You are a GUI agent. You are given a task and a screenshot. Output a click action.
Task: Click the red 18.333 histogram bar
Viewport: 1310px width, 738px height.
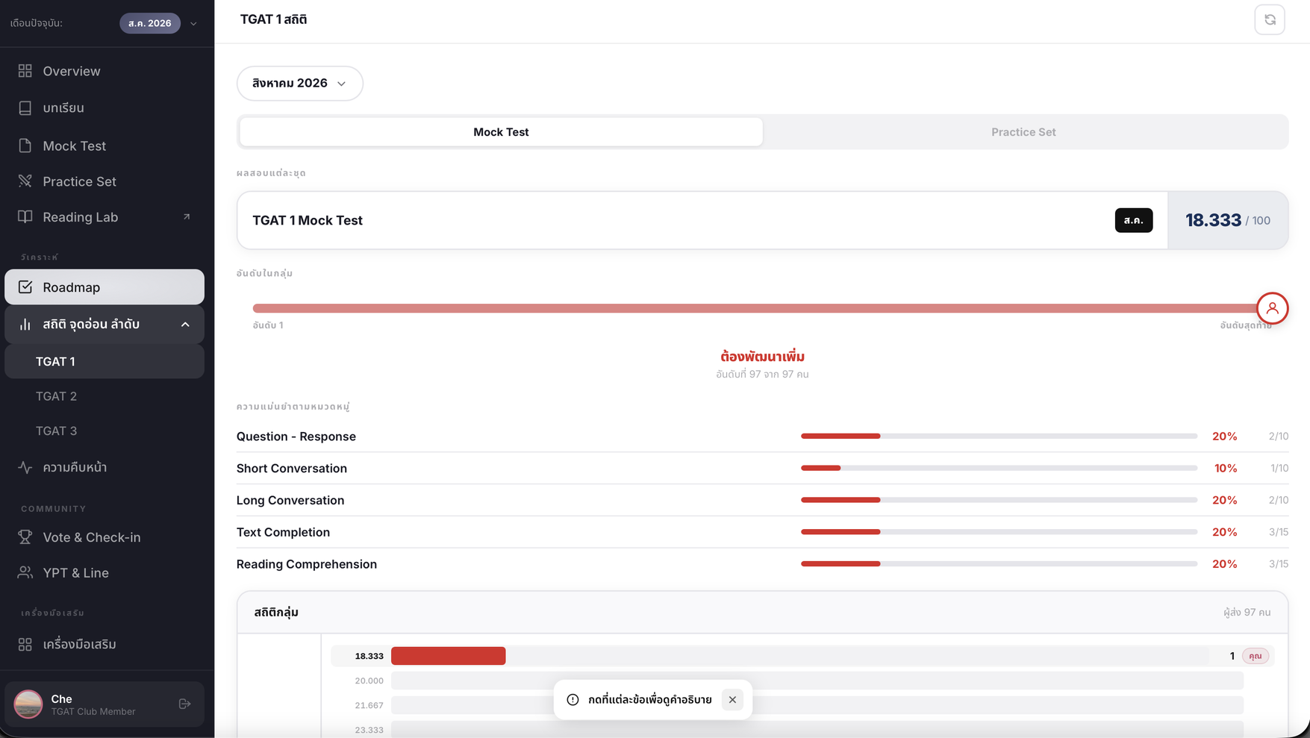click(x=448, y=656)
